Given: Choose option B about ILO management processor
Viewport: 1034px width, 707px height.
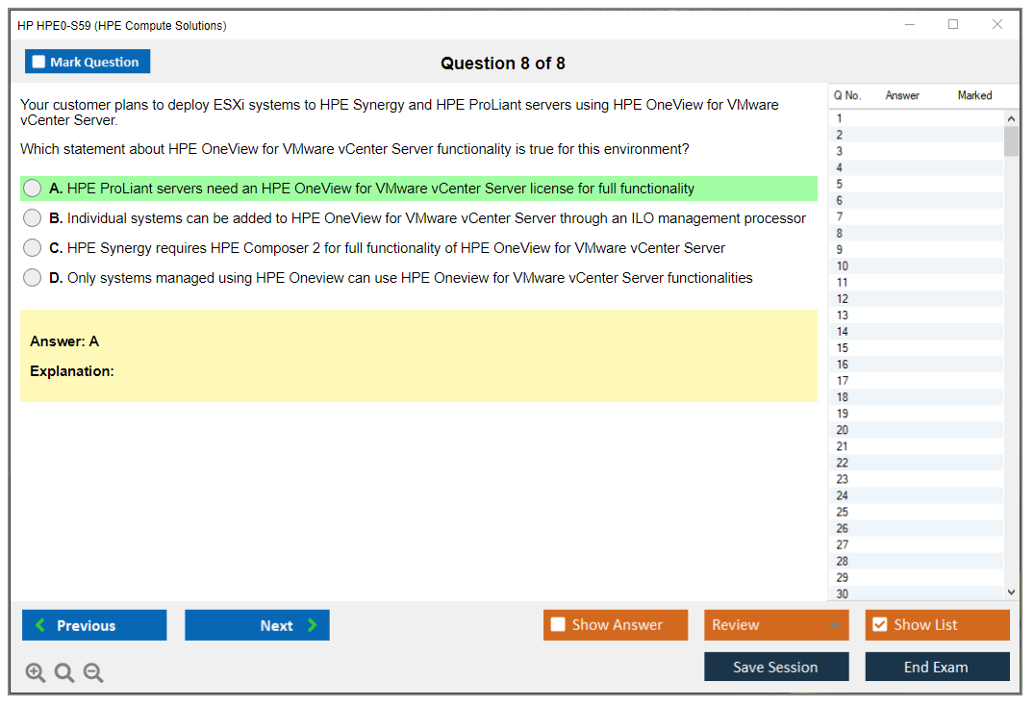Looking at the screenshot, I should point(33,218).
